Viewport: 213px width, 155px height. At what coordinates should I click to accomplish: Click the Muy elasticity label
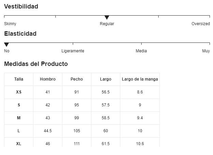tap(206, 51)
